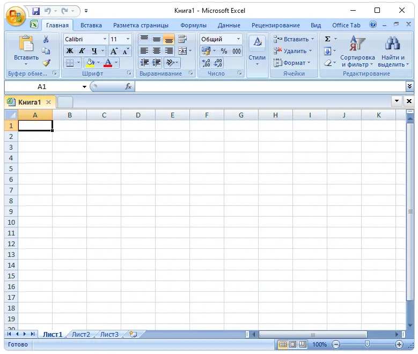
Task: Activate the Format Painter brush
Action: tap(46, 63)
